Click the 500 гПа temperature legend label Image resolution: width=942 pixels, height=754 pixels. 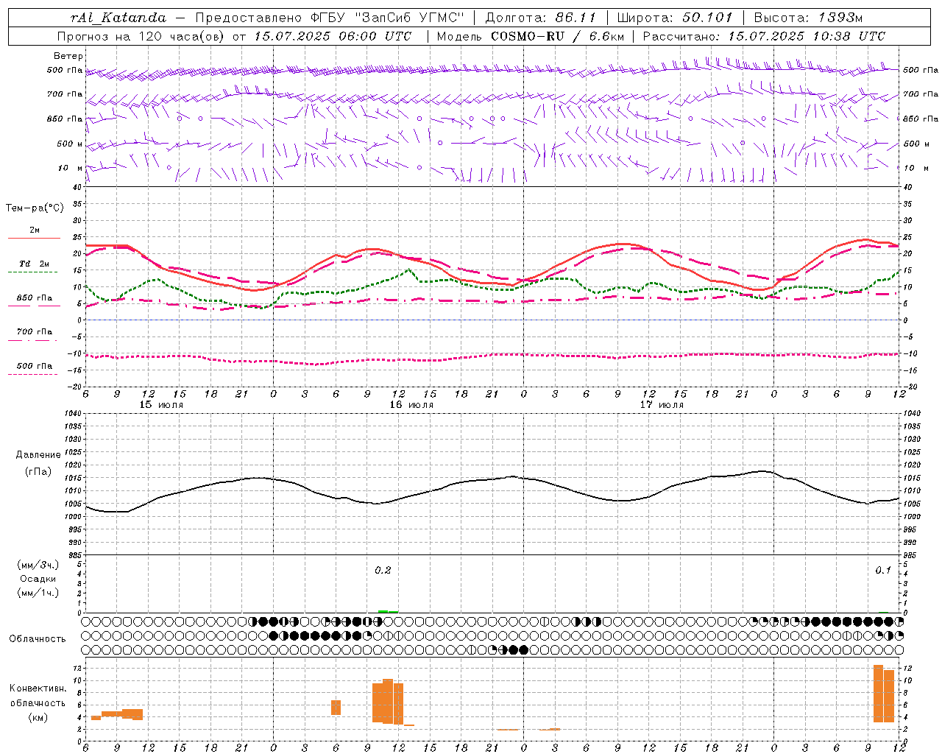35,366
